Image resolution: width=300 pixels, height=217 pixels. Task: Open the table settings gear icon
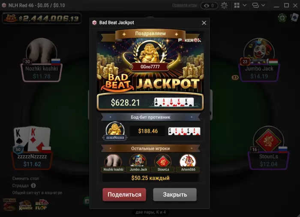pyautogui.click(x=224, y=5)
